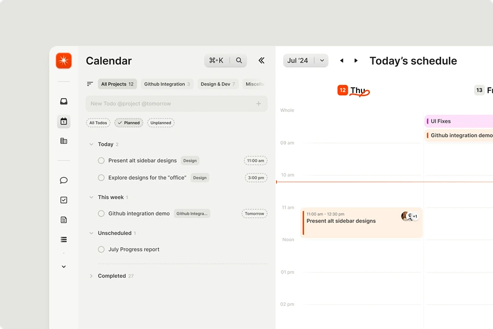Mark Github integration demo todo complete

[x=101, y=213]
